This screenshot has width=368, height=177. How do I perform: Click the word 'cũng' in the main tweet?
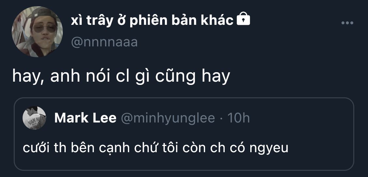click(x=175, y=77)
